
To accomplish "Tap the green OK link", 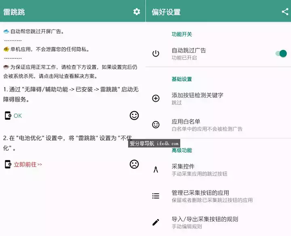I will tap(18, 116).
